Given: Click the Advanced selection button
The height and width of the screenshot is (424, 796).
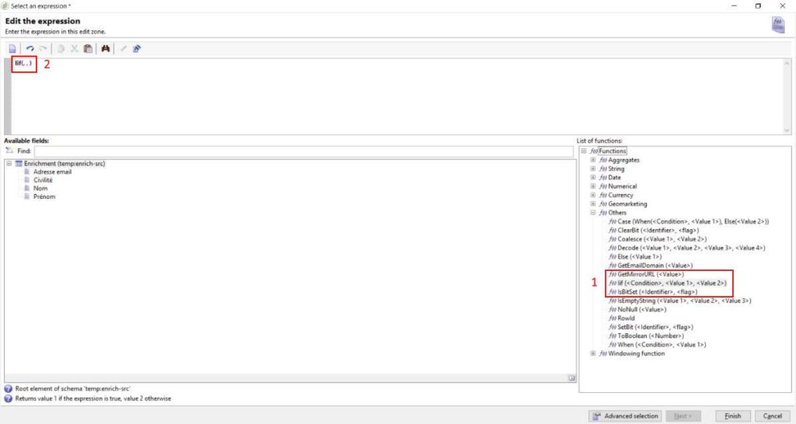Looking at the screenshot, I should click(625, 416).
